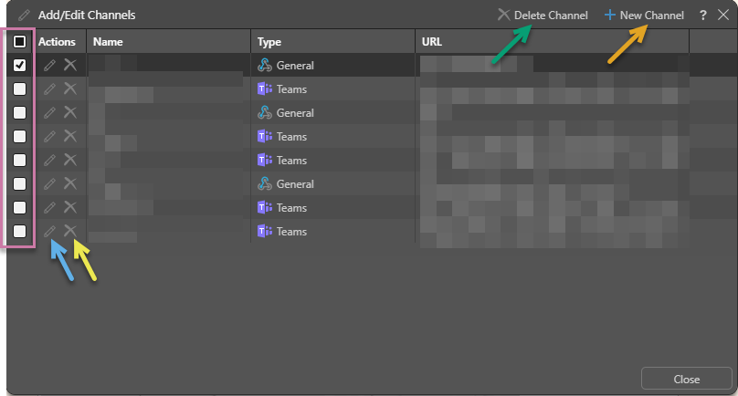The height and width of the screenshot is (396, 738).
Task: Click the pencil edit icon in the first row
Action: [50, 66]
